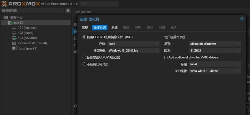Close the Create VM dialog

click(x=242, y=19)
